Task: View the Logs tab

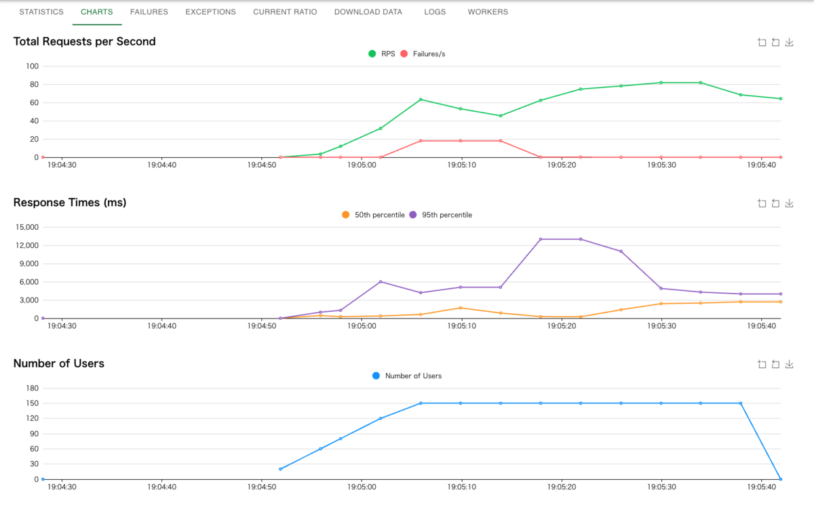Action: click(435, 12)
